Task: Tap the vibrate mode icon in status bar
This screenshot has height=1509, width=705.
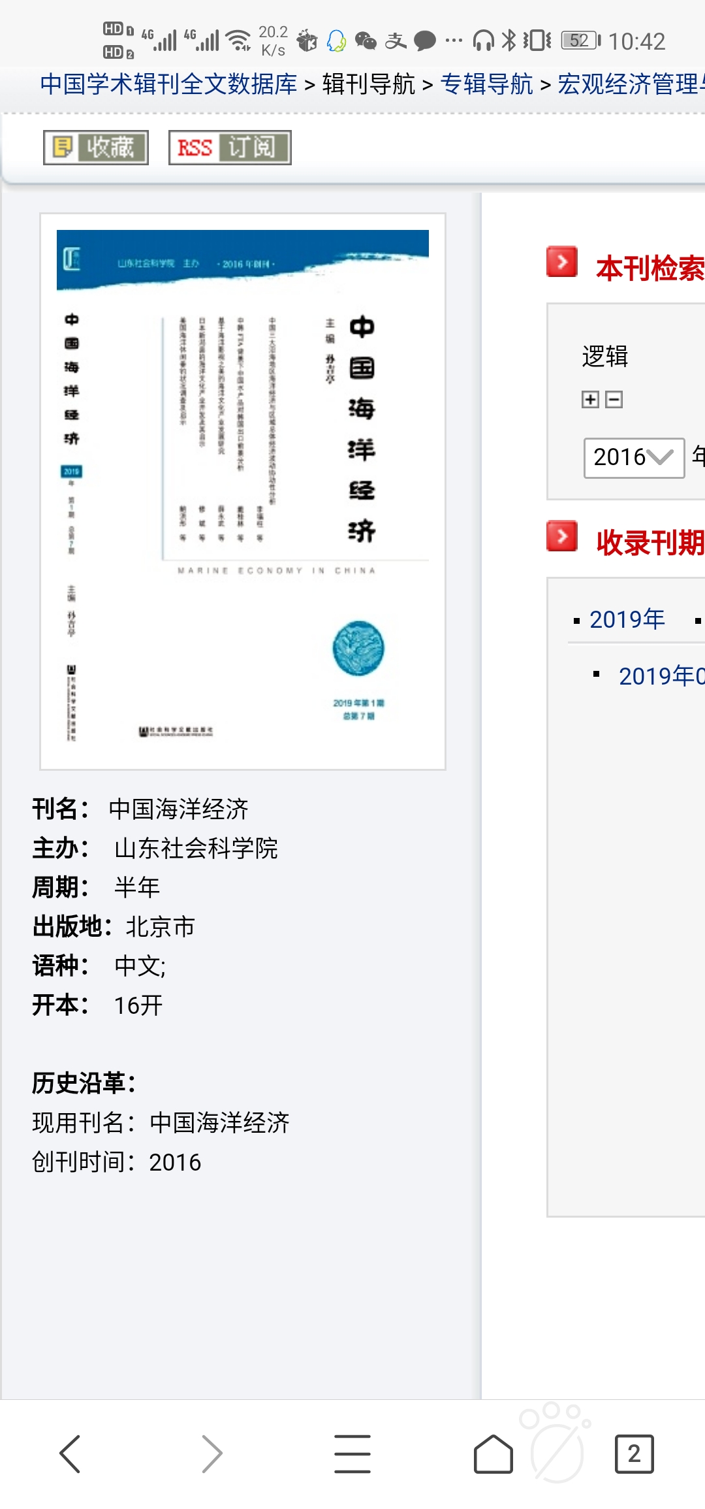Action: [537, 41]
